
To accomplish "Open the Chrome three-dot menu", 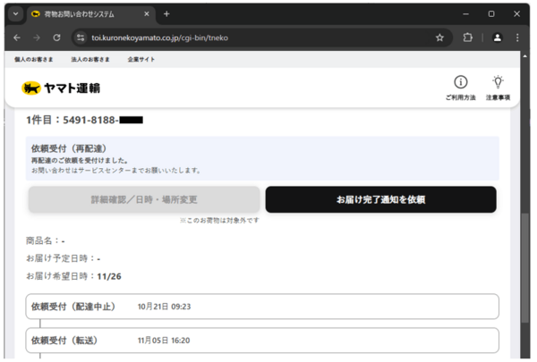I will (x=521, y=38).
